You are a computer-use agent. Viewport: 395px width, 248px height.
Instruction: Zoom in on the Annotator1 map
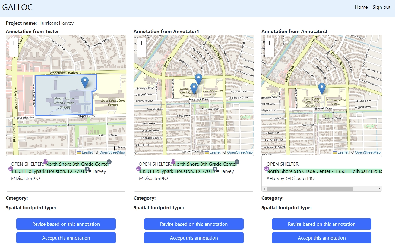pos(142,43)
